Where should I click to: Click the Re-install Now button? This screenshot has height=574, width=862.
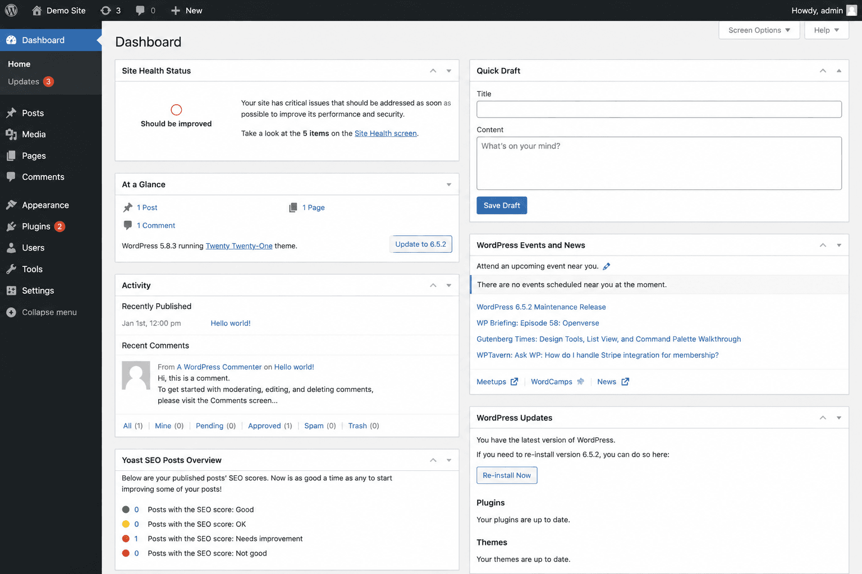[x=507, y=475]
